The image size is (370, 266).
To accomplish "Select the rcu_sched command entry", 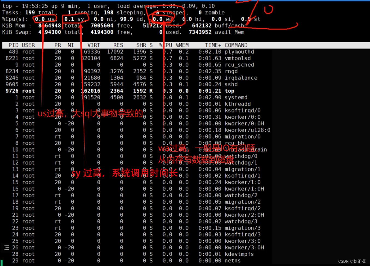I will pos(239,65).
